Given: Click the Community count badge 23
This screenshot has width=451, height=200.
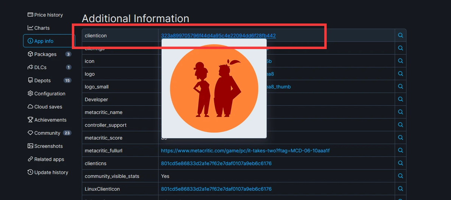Looking at the screenshot, I should click(x=67, y=133).
